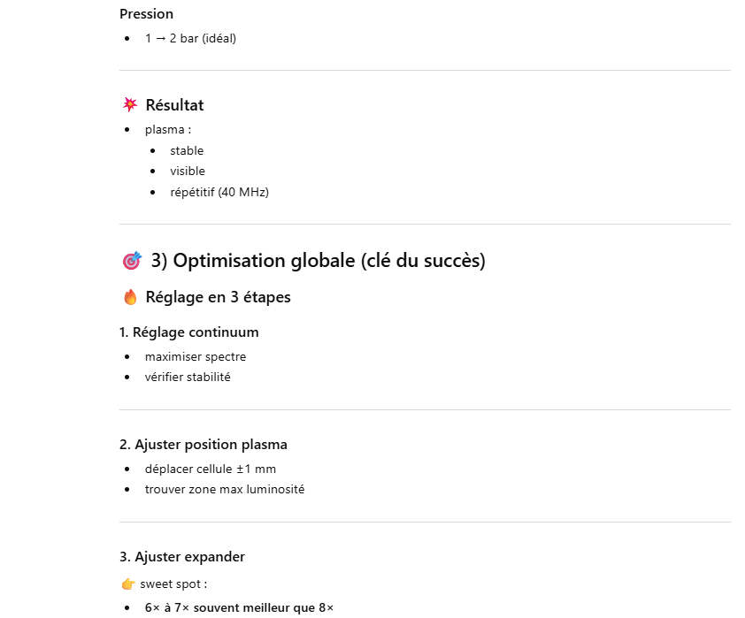The width and height of the screenshot is (745, 618).
Task: Click the Pression heading
Action: click(x=146, y=14)
